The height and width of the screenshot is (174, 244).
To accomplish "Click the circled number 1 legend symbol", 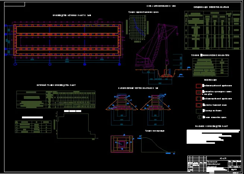I will click(x=200, y=117).
